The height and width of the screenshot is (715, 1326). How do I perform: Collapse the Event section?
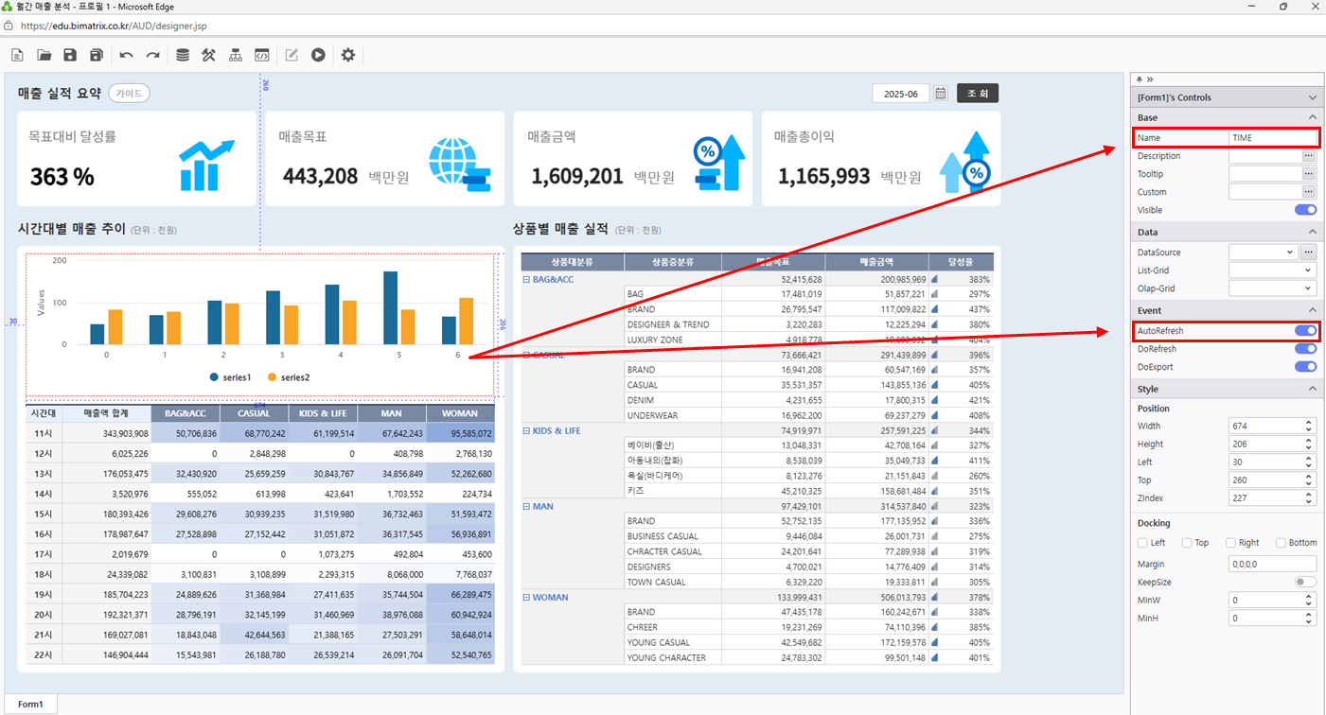pyautogui.click(x=1313, y=310)
